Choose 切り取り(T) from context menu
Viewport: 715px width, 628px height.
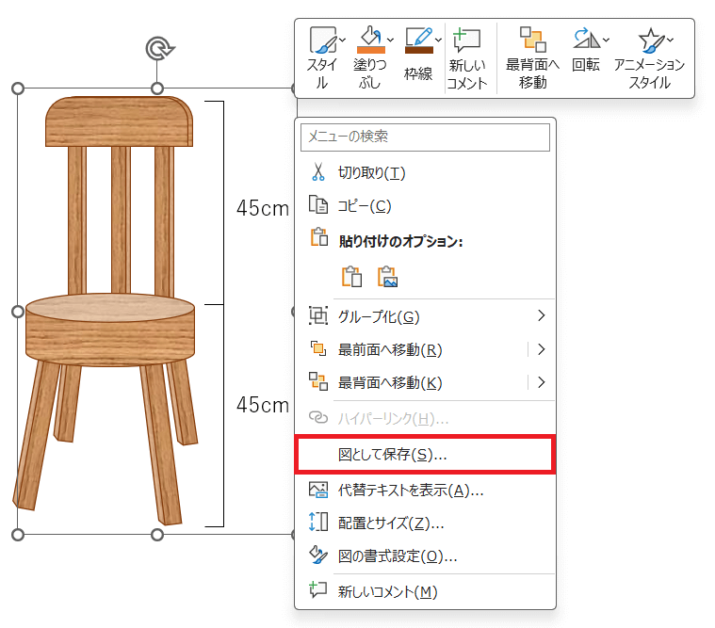point(425,172)
